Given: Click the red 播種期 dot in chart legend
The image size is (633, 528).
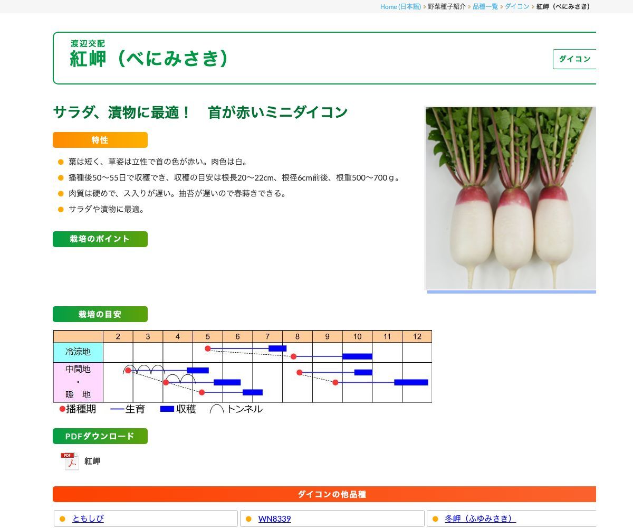Looking at the screenshot, I should tap(62, 409).
